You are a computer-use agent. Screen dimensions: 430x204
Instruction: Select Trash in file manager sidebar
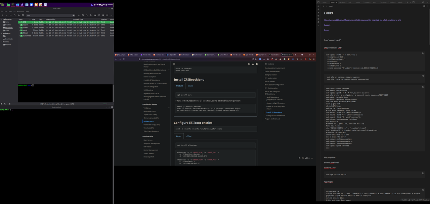pyautogui.click(x=7, y=30)
